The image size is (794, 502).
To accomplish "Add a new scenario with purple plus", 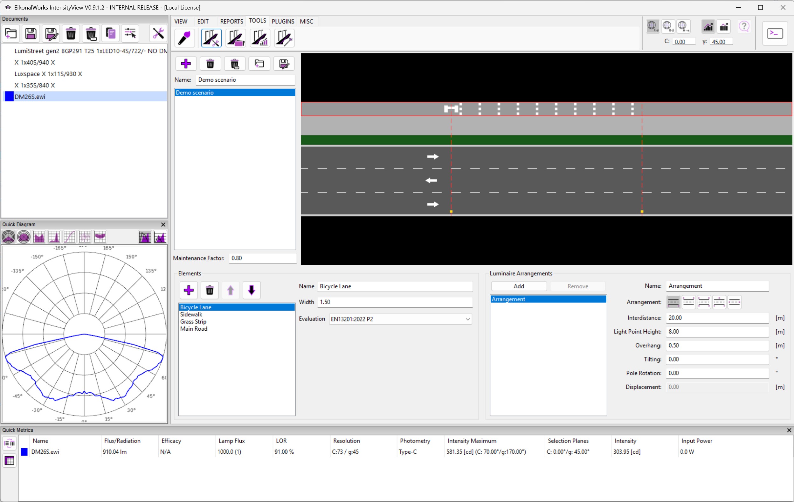I will click(x=186, y=64).
